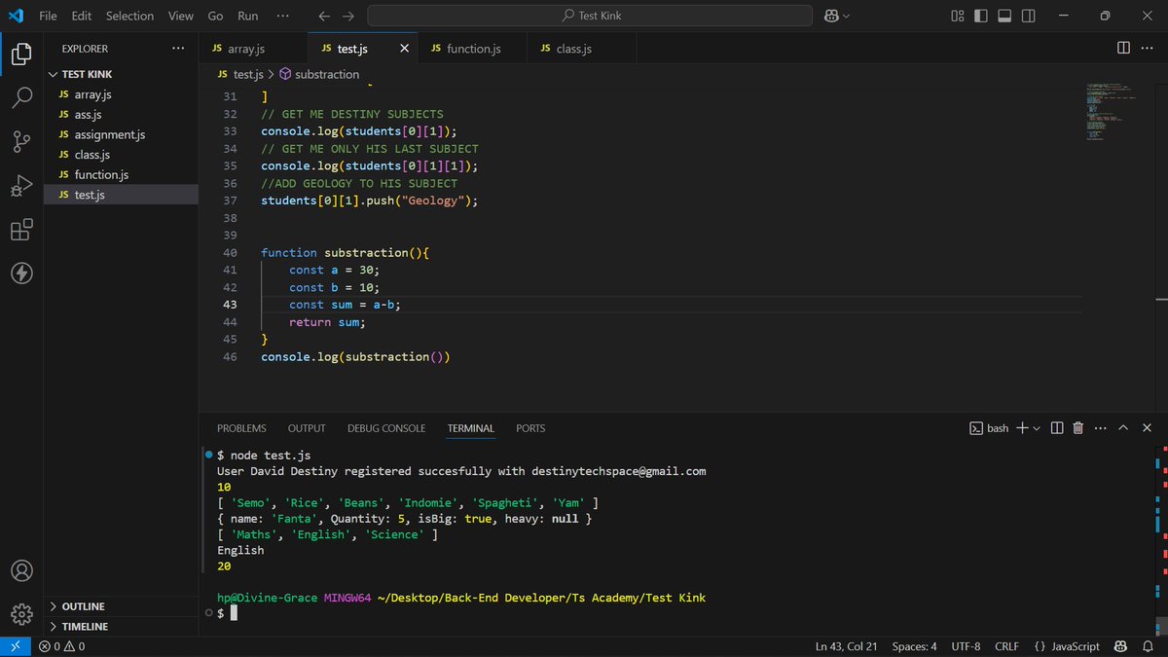Close the terminal panel
This screenshot has width=1168, height=657.
tap(1147, 428)
